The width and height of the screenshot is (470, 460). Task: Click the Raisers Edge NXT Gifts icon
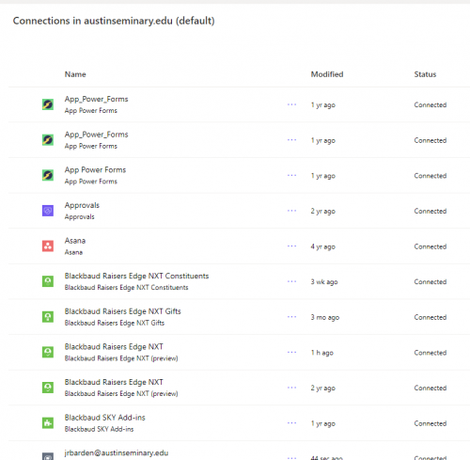48,317
